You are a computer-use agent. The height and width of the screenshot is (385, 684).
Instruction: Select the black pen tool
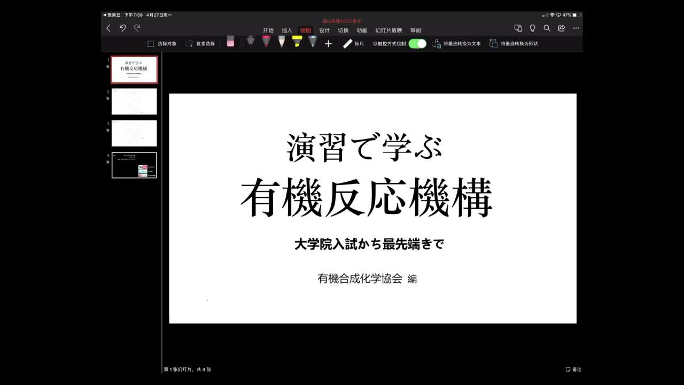pyautogui.click(x=250, y=42)
